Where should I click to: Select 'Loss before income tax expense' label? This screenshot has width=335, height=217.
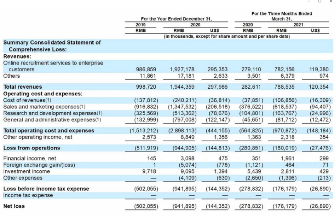[x=46, y=189]
